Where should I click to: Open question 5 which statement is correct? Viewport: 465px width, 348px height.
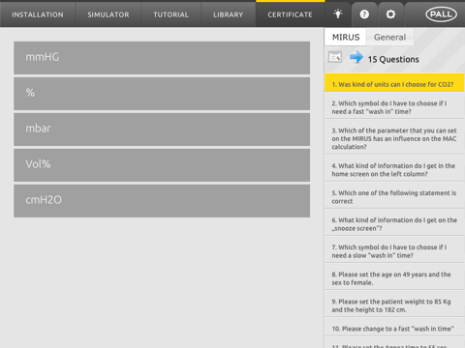tap(394, 195)
